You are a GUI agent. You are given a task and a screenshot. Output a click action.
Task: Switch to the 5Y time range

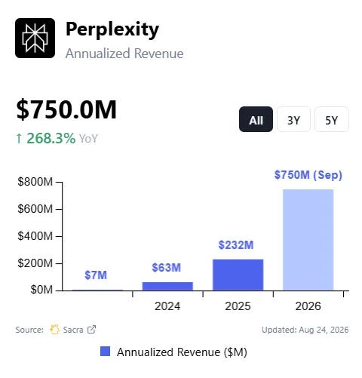(332, 119)
